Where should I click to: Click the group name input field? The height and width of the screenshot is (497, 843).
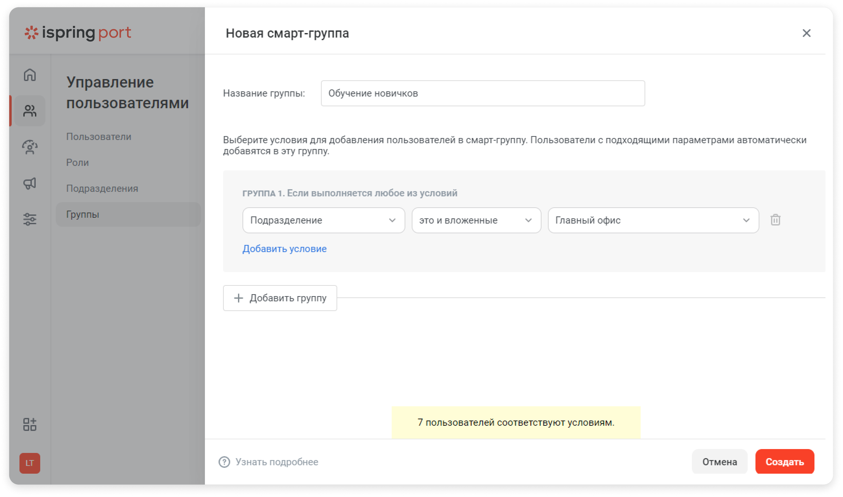(x=483, y=93)
